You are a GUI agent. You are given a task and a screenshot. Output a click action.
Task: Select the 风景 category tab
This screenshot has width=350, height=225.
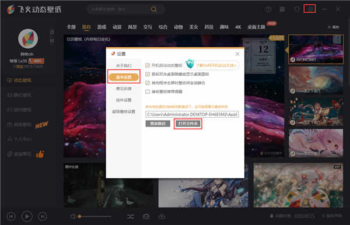(132, 27)
